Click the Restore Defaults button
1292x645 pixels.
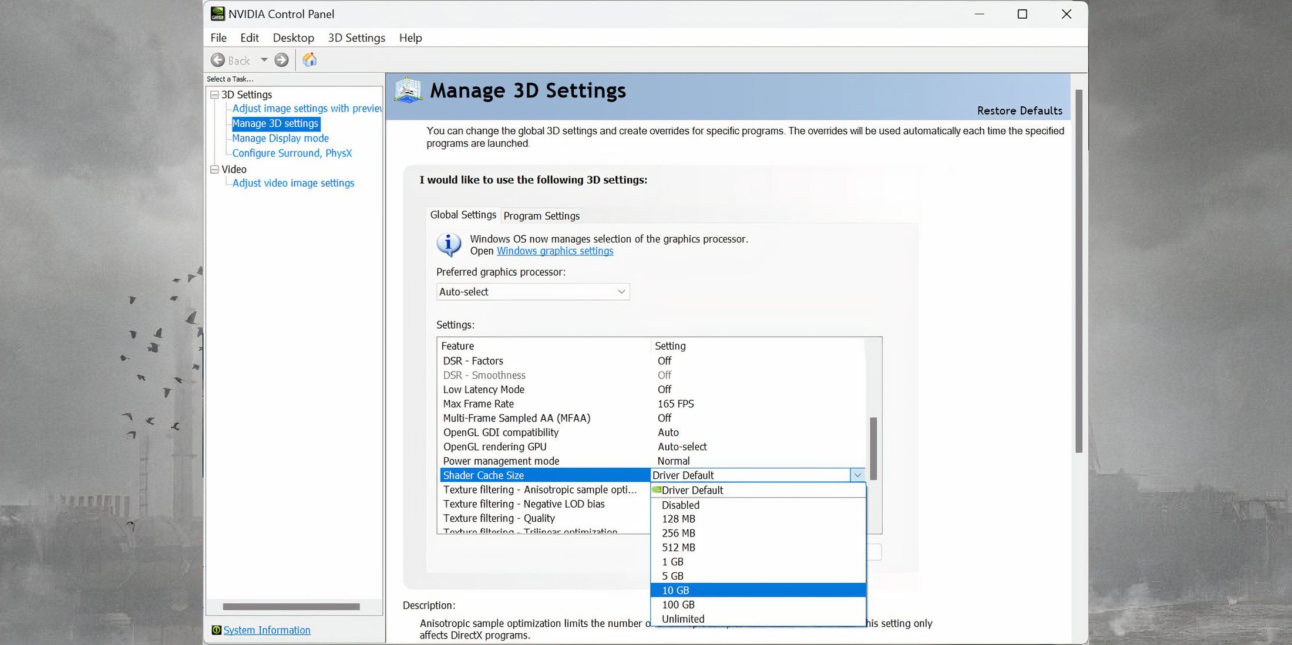[x=1020, y=110]
